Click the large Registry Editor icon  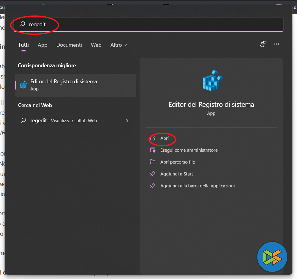[x=212, y=80]
